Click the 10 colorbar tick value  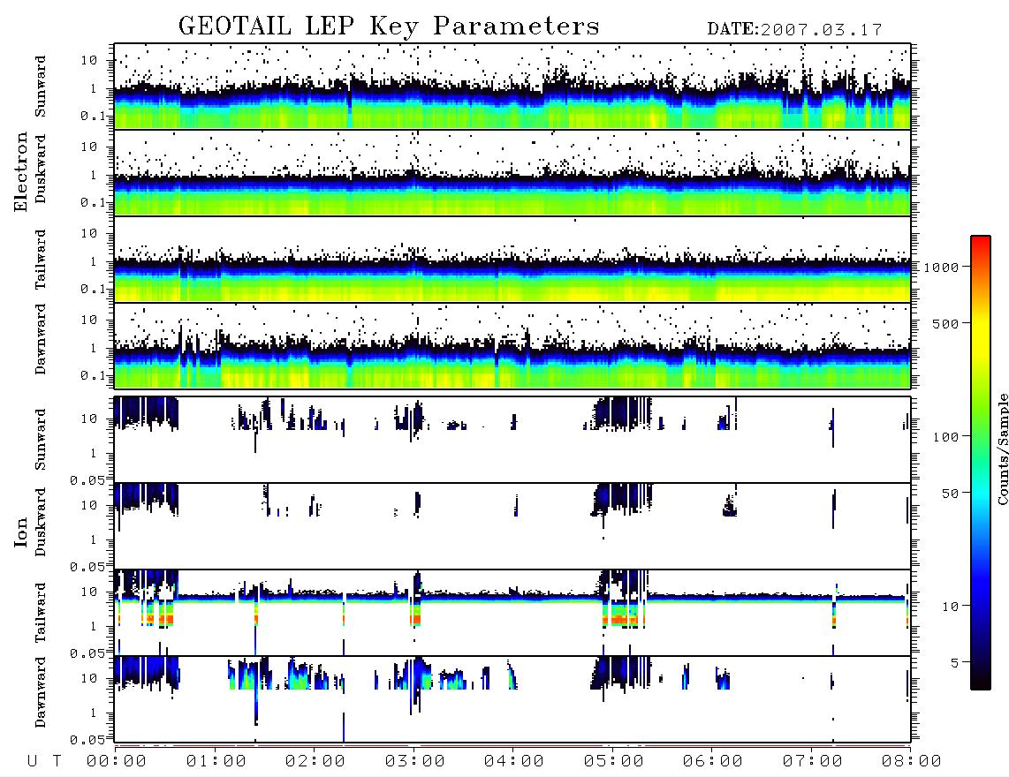pyautogui.click(x=950, y=607)
